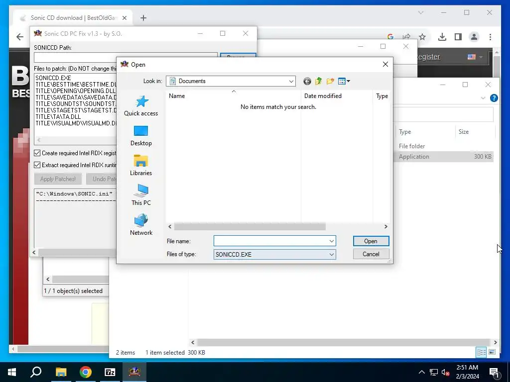Select This PC in places bar
Viewport: 510px width, 382px height.
pyautogui.click(x=141, y=195)
